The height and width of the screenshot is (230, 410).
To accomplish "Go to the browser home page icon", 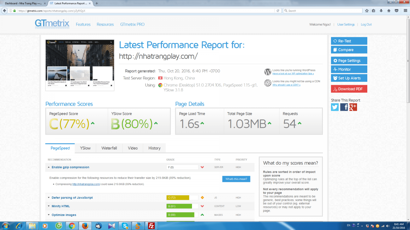I will 389,11.
